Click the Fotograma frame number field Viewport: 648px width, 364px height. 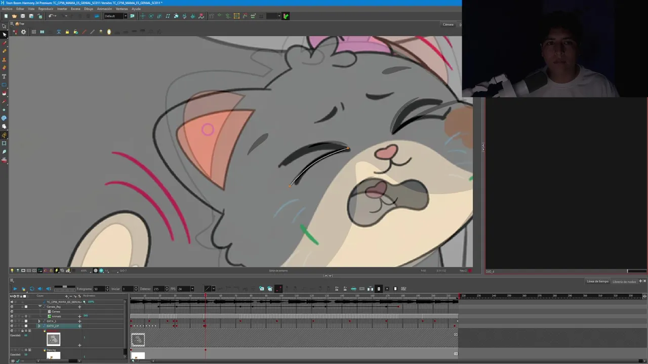(99, 289)
